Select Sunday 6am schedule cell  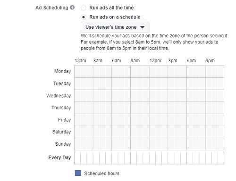pos(115,144)
